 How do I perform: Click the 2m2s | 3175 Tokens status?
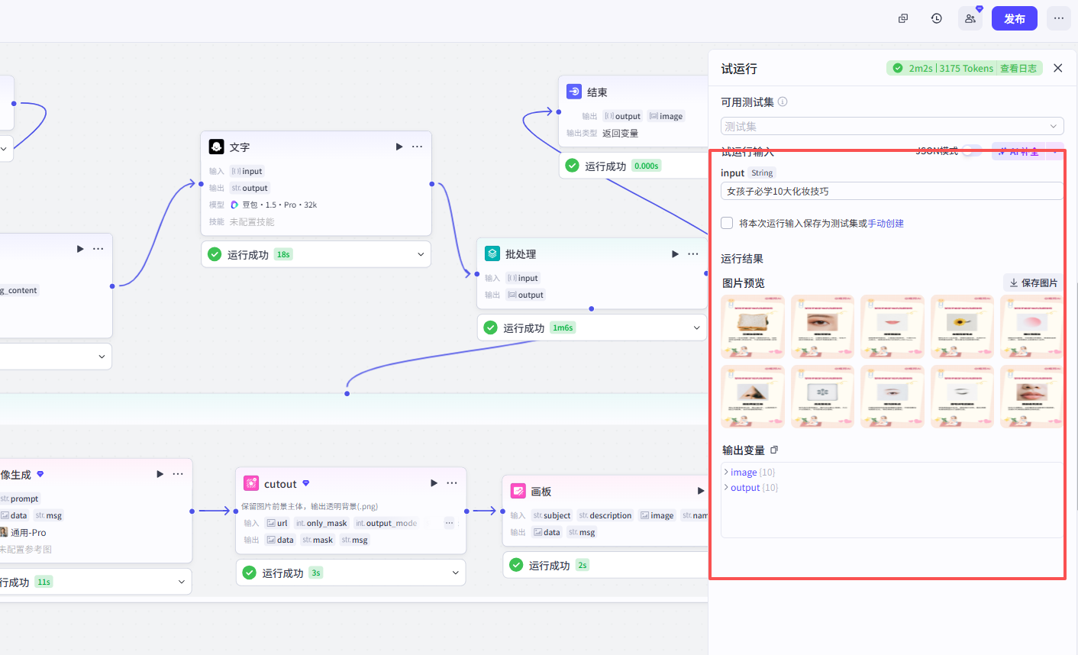(x=951, y=68)
